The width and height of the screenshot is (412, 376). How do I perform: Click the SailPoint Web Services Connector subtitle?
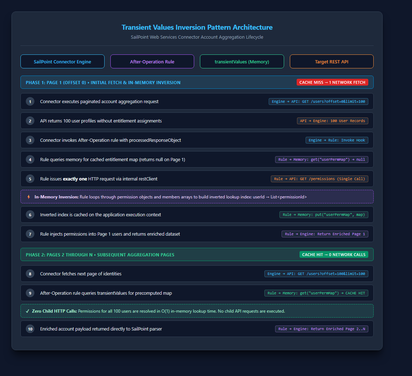coord(197,37)
